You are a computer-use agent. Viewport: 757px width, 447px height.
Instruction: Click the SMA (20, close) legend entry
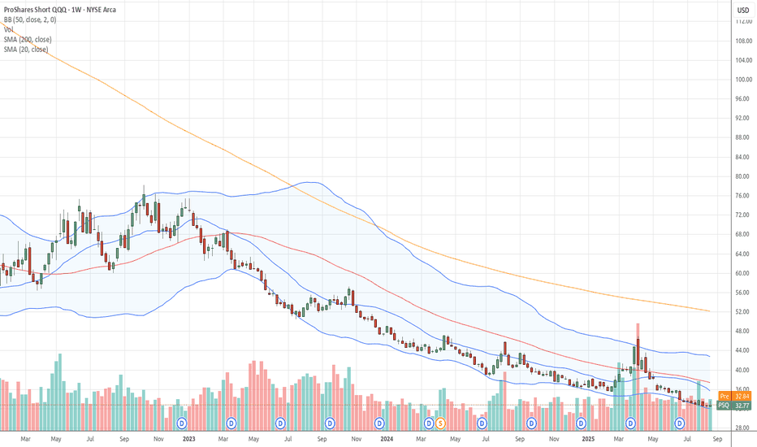coord(26,50)
